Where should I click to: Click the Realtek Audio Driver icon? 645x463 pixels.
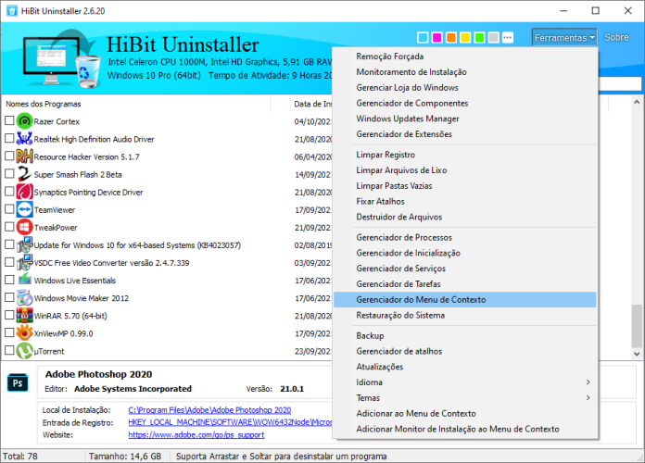25,139
